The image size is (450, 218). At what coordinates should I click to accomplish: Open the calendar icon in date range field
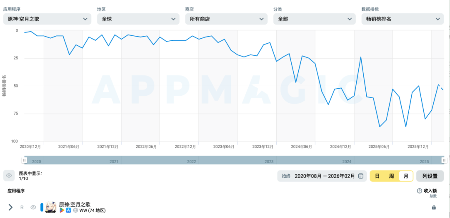(x=361, y=176)
